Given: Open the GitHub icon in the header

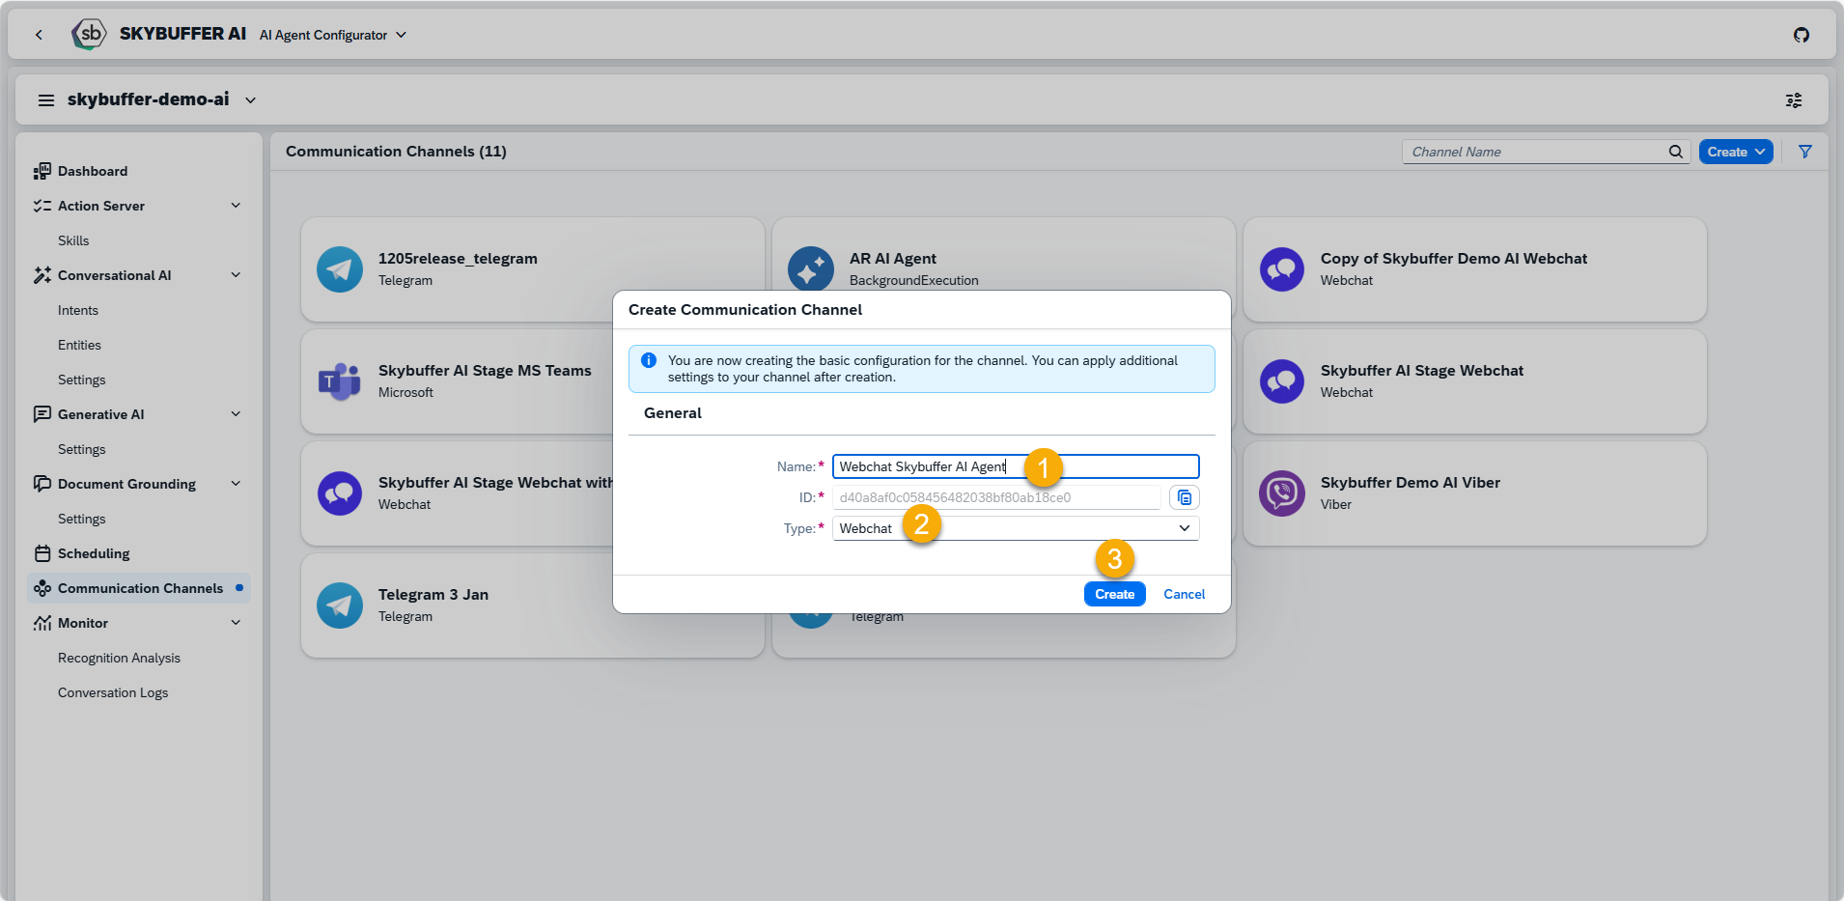Looking at the screenshot, I should tap(1802, 35).
